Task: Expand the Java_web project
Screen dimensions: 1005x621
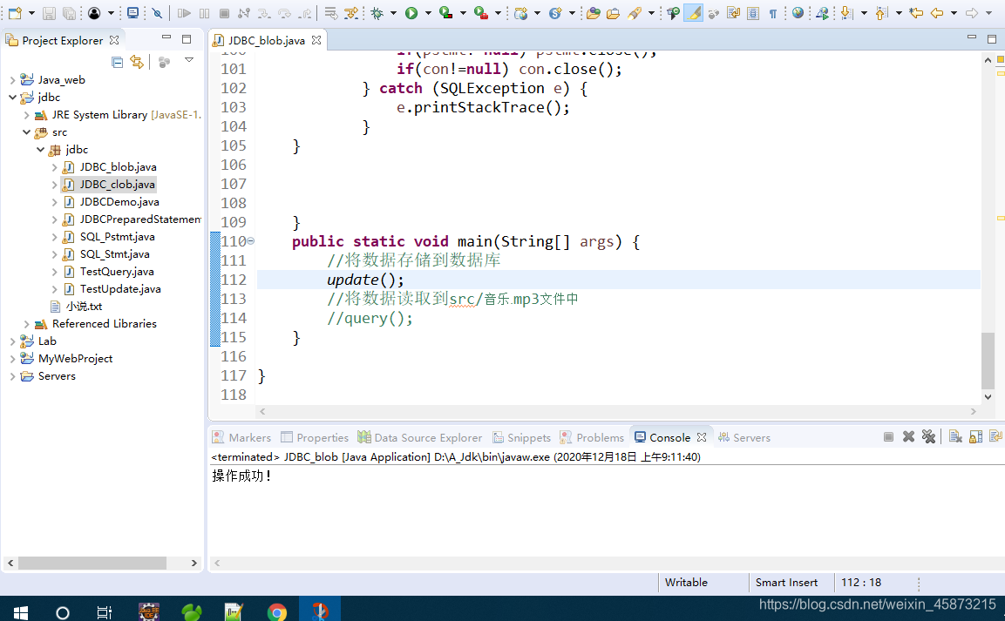Action: (13, 80)
